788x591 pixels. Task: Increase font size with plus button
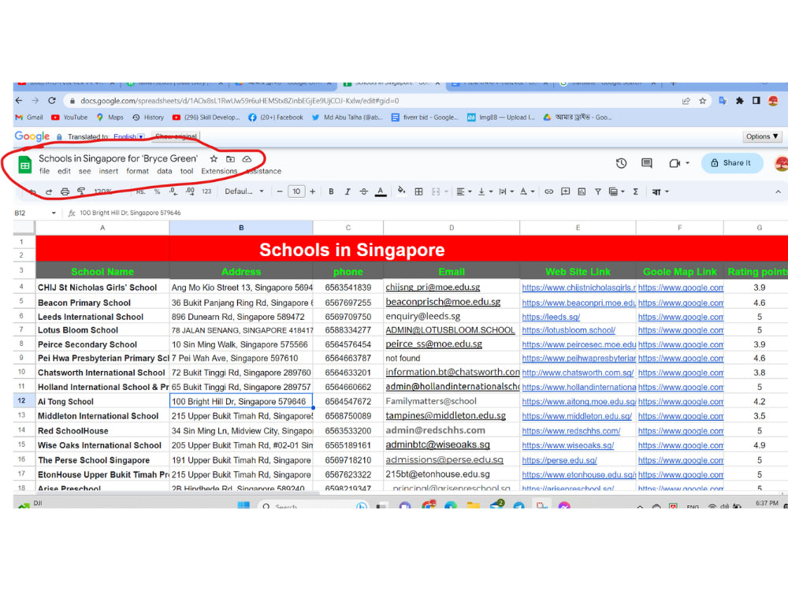[x=313, y=191]
